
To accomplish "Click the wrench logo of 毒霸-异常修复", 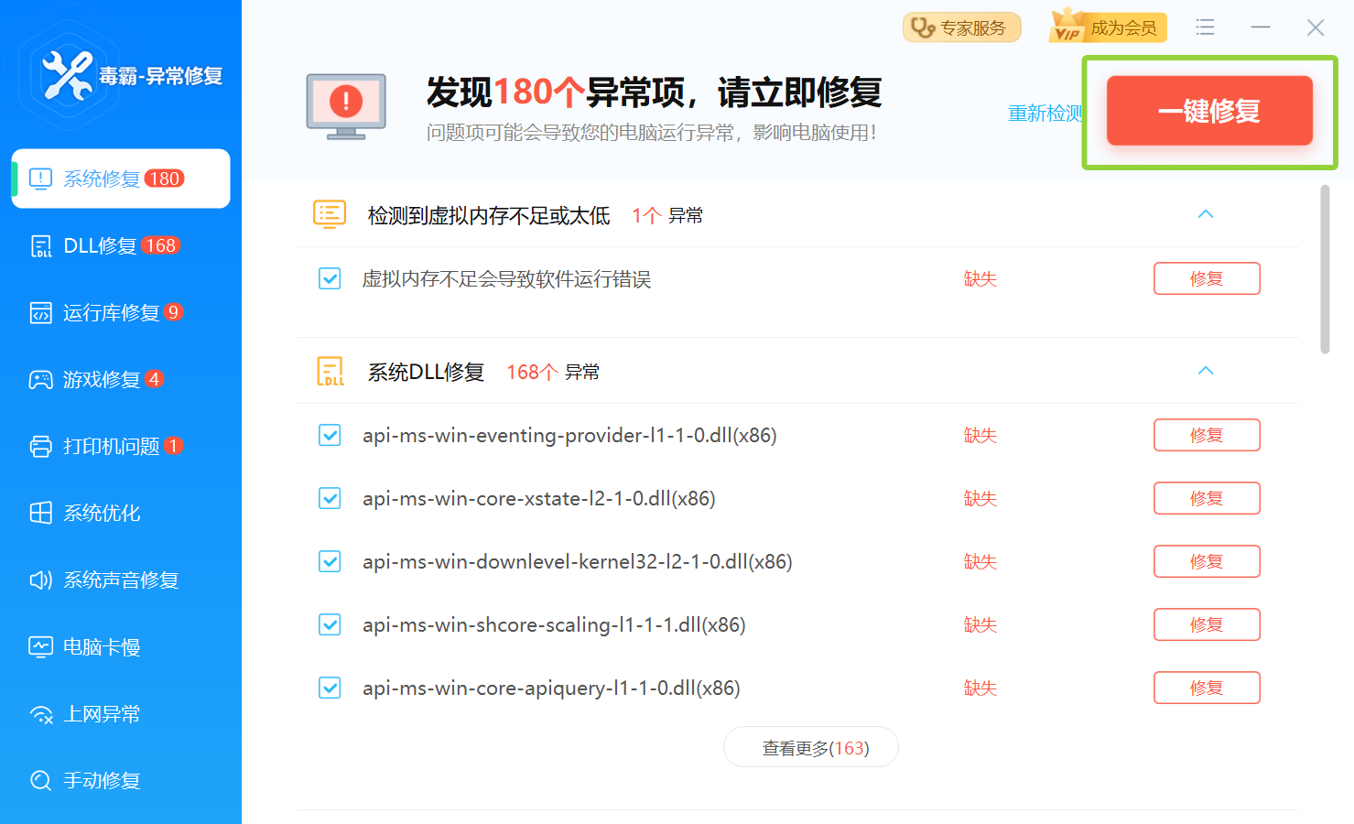I will click(x=68, y=75).
